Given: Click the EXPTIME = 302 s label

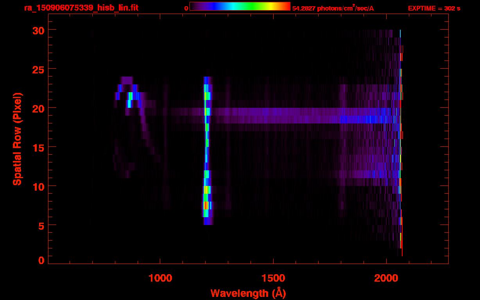Looking at the screenshot, I should (x=434, y=9).
